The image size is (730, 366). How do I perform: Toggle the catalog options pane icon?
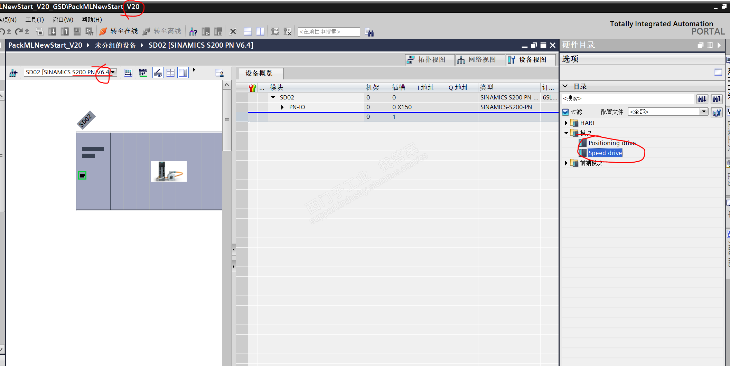(x=718, y=72)
